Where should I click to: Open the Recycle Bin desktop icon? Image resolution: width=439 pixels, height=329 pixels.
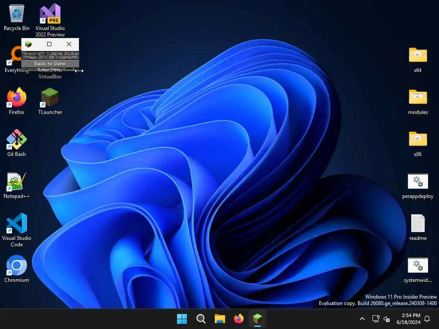17,17
